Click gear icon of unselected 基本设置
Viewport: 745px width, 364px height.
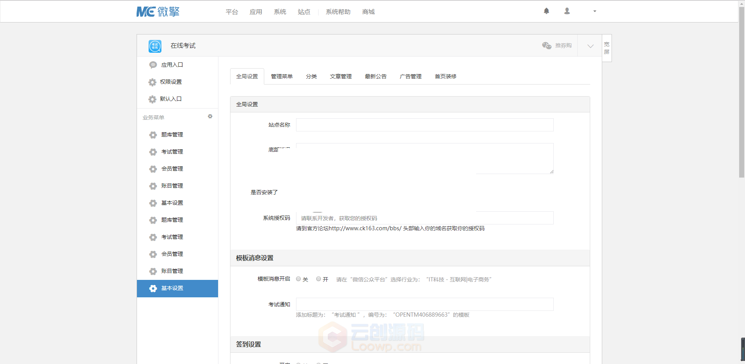(153, 203)
